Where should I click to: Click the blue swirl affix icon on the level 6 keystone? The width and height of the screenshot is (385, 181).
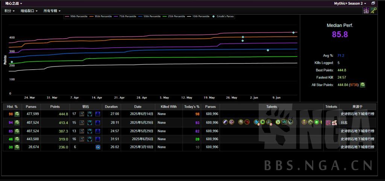[x=97, y=147]
